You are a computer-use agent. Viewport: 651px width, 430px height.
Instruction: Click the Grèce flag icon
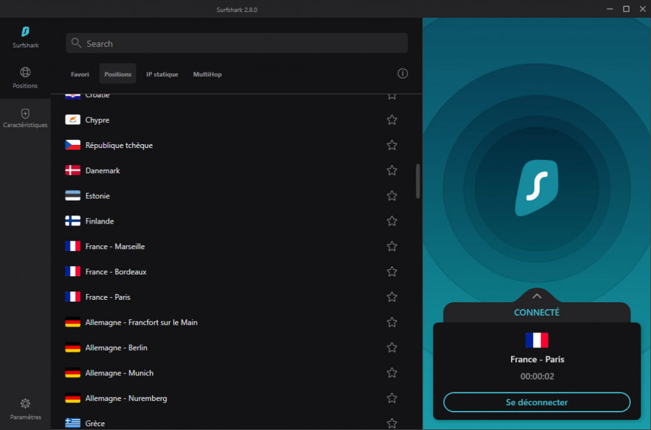click(x=72, y=423)
